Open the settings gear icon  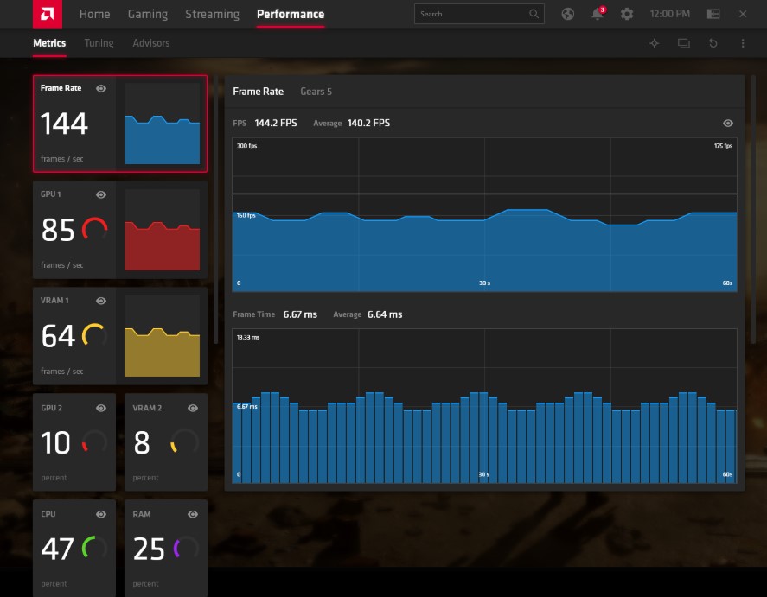pos(627,14)
